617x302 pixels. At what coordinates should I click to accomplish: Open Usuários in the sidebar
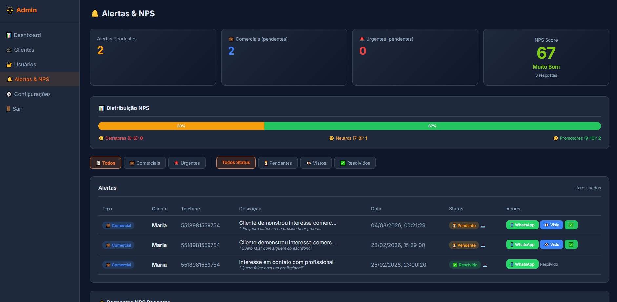point(25,64)
